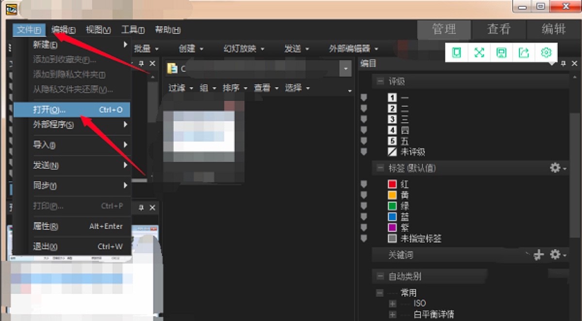582x321 pixels.
Task: Click the green share export icon
Action: point(524,52)
